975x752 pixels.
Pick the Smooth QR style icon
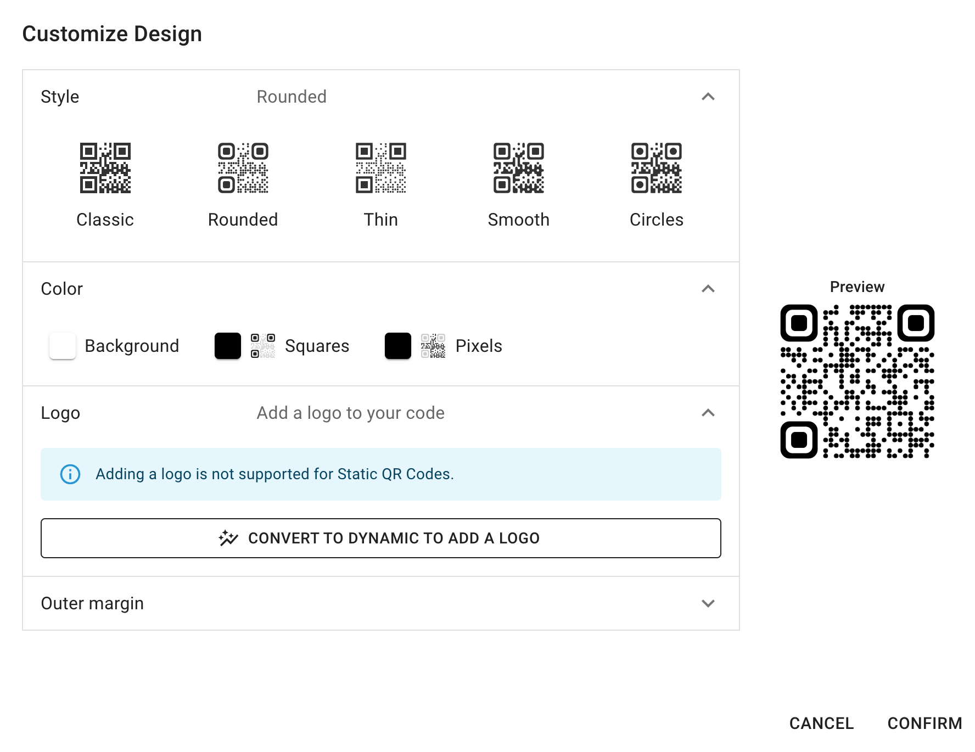pyautogui.click(x=518, y=168)
